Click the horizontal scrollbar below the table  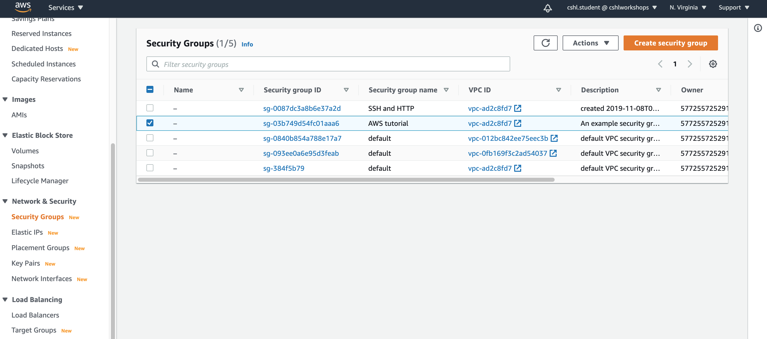pos(345,179)
